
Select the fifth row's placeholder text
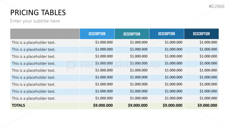point(33,70)
